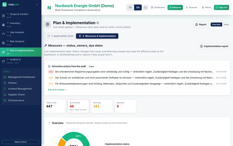233x146 pixels.
Task: Click the Blocked 8 card
Action: [126, 106]
